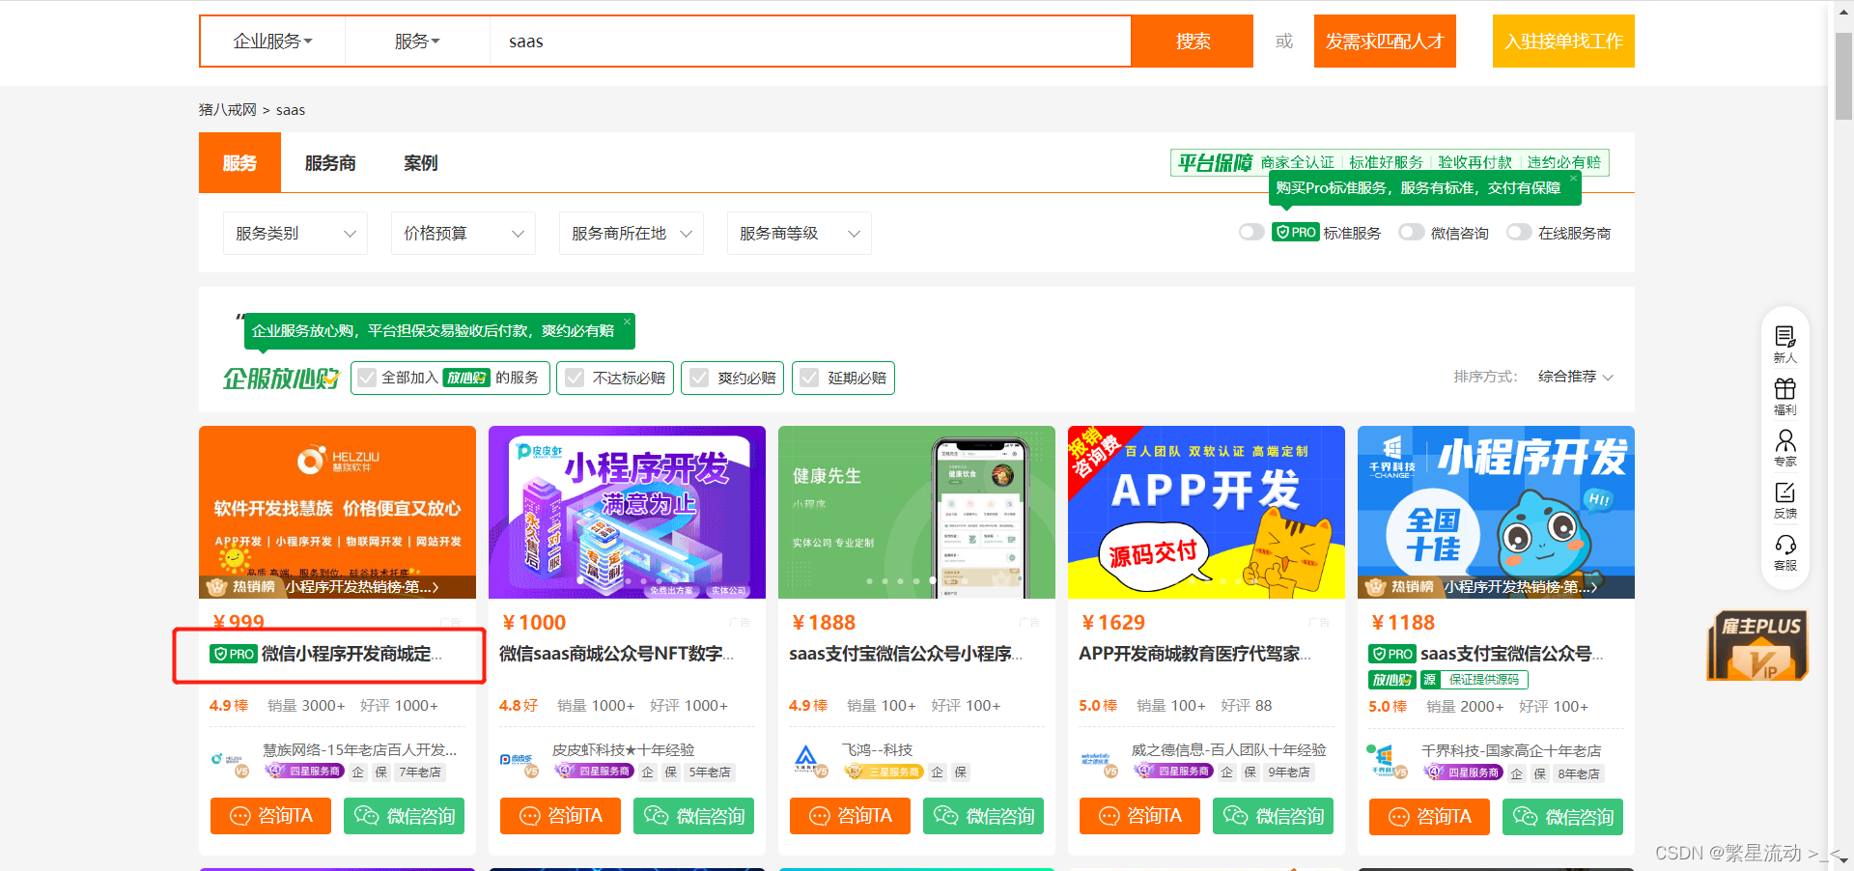
Task: Click the 四星服务商 badge for 慧族网络
Action: (304, 772)
